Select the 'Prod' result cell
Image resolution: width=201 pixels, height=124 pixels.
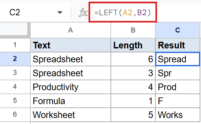coord(178,87)
